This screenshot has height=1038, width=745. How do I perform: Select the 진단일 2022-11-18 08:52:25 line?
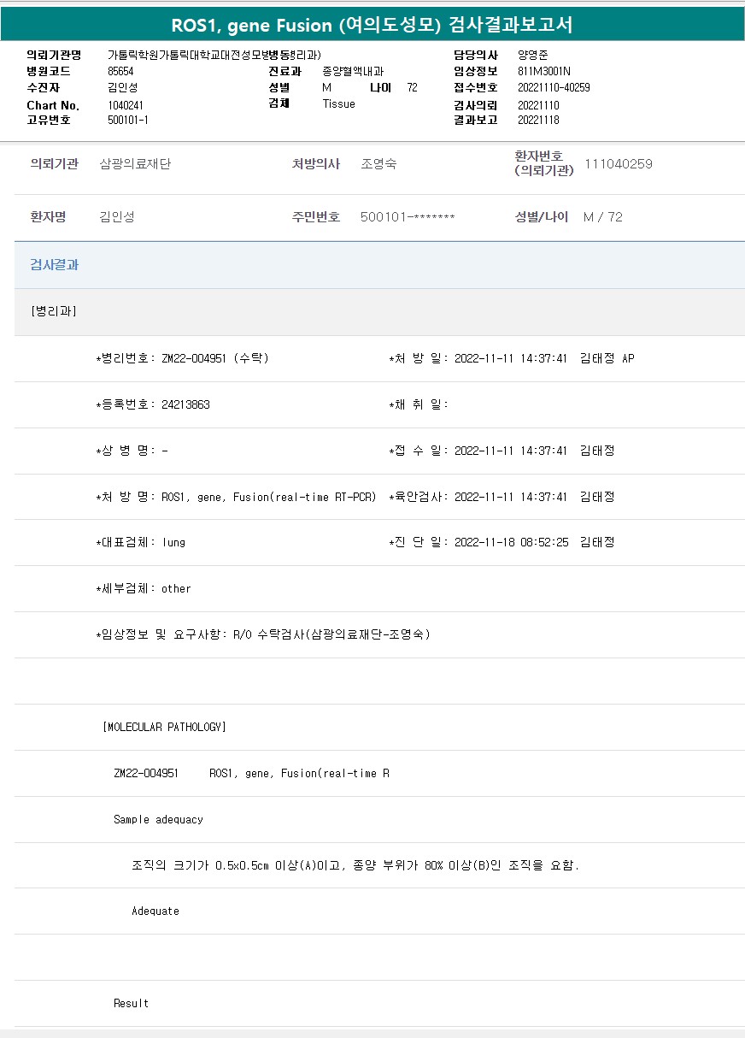coord(502,542)
